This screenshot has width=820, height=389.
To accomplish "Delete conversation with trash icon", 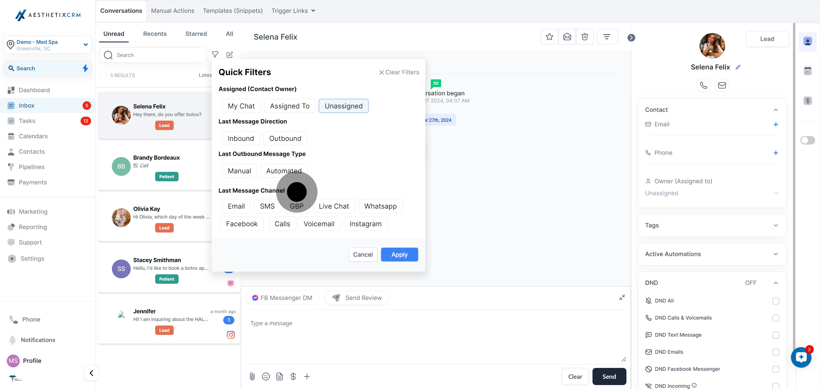I will coord(585,37).
